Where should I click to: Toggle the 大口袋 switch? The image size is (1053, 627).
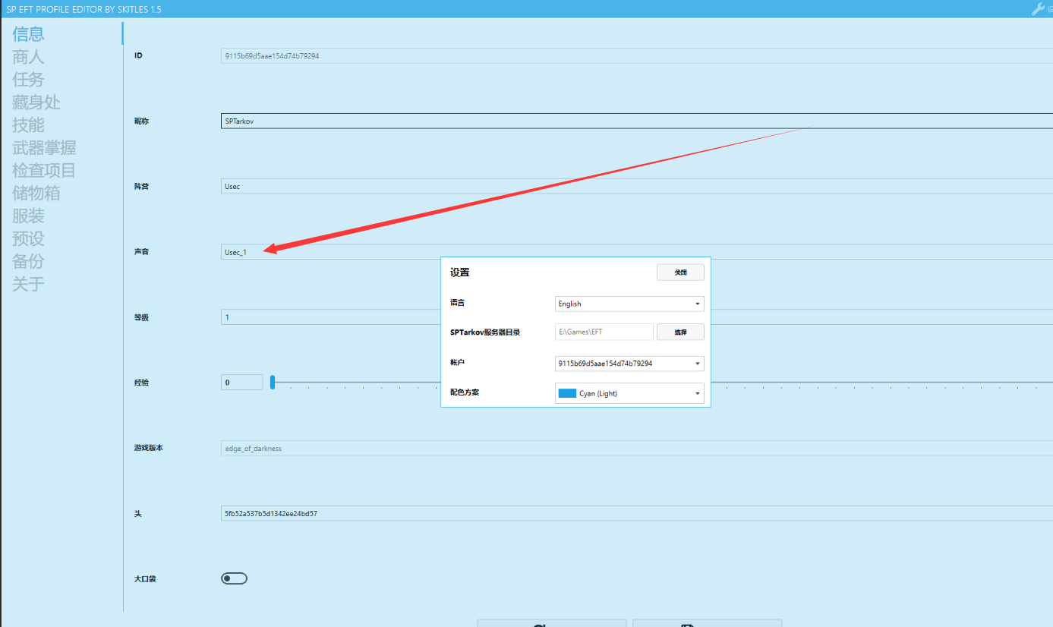(234, 578)
